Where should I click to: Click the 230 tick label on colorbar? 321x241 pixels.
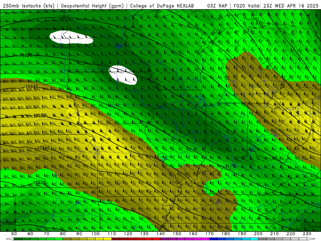click(307, 234)
